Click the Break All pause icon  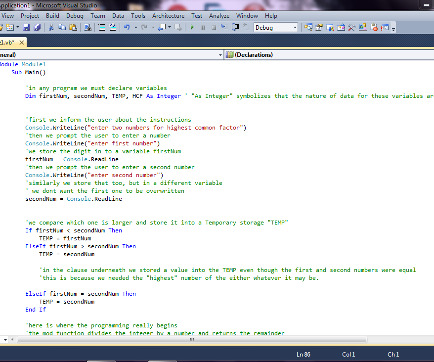coord(203,27)
